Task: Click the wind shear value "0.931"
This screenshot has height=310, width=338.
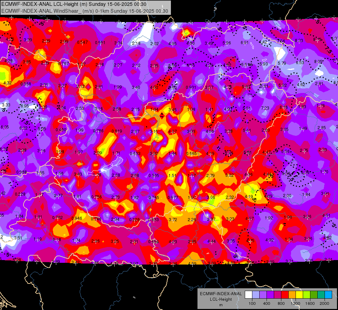Action: pos(191,87)
